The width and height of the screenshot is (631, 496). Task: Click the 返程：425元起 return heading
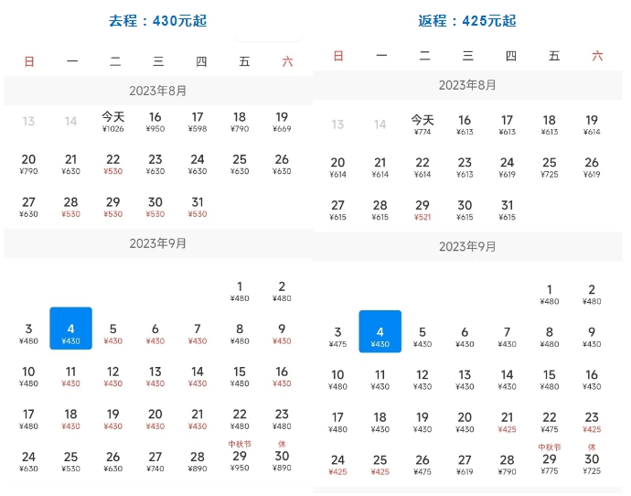(x=465, y=20)
